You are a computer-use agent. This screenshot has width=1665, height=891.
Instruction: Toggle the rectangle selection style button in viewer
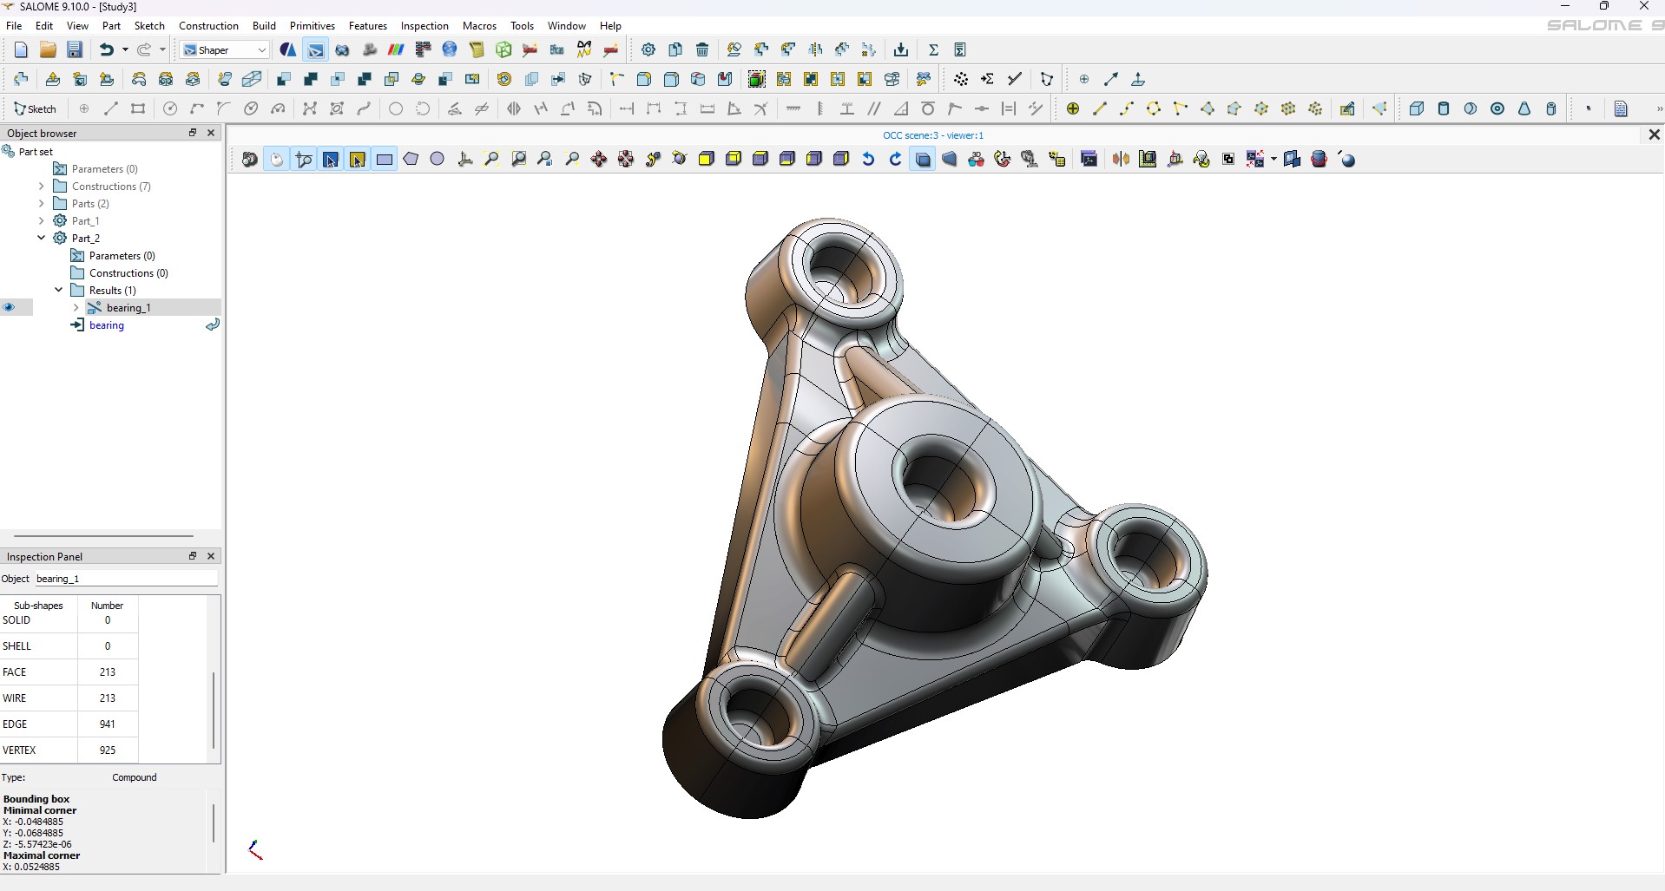[x=385, y=159]
